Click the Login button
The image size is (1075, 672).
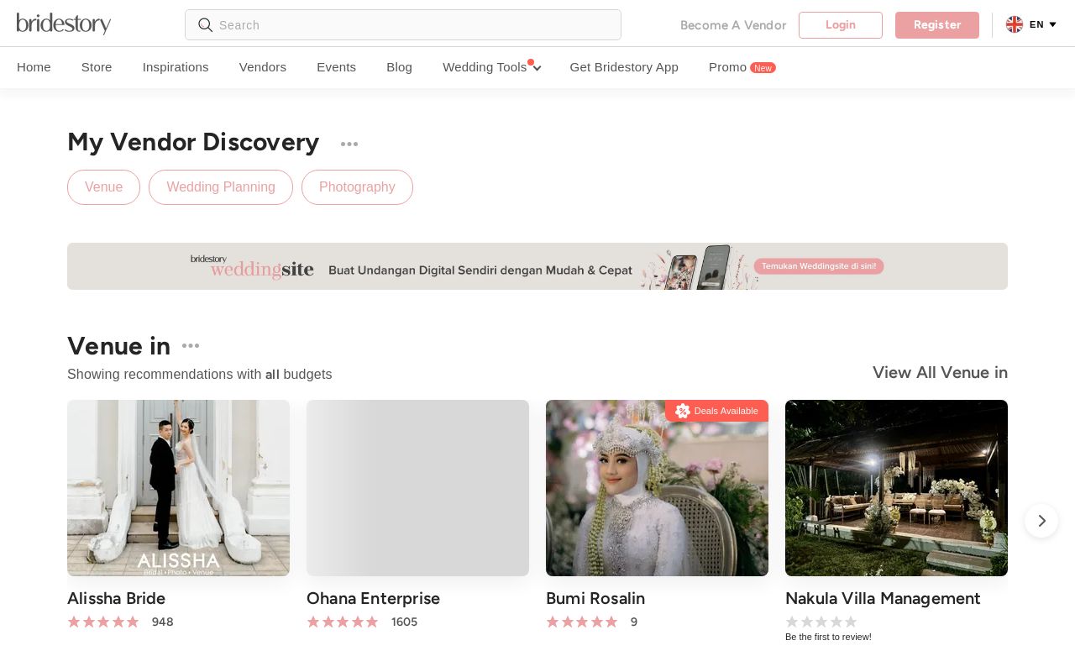pos(841,25)
